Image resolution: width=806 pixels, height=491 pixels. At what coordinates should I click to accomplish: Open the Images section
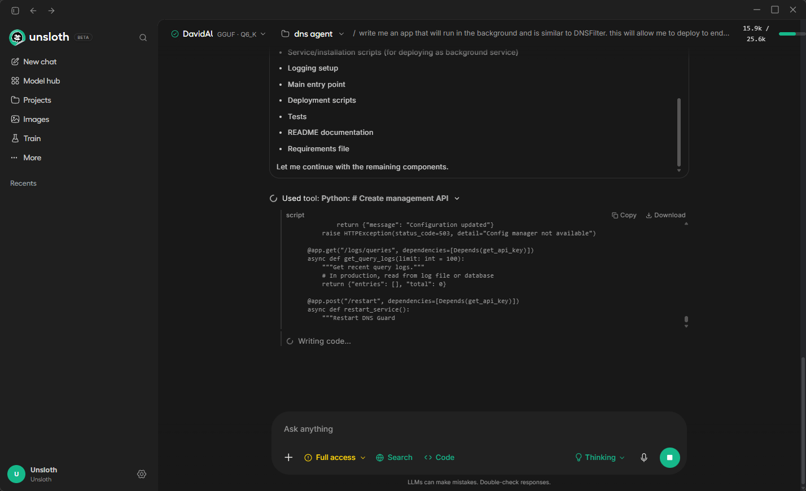click(30, 119)
